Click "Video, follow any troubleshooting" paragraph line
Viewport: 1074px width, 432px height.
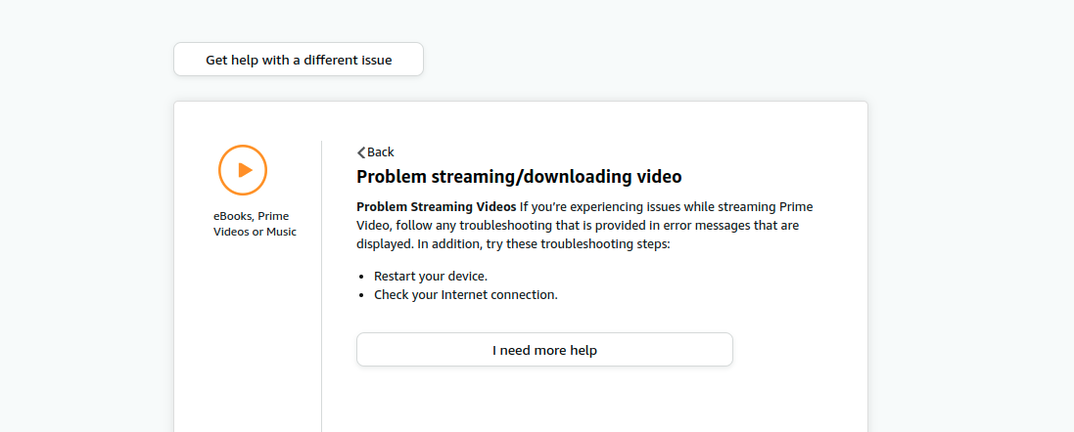[x=460, y=226]
